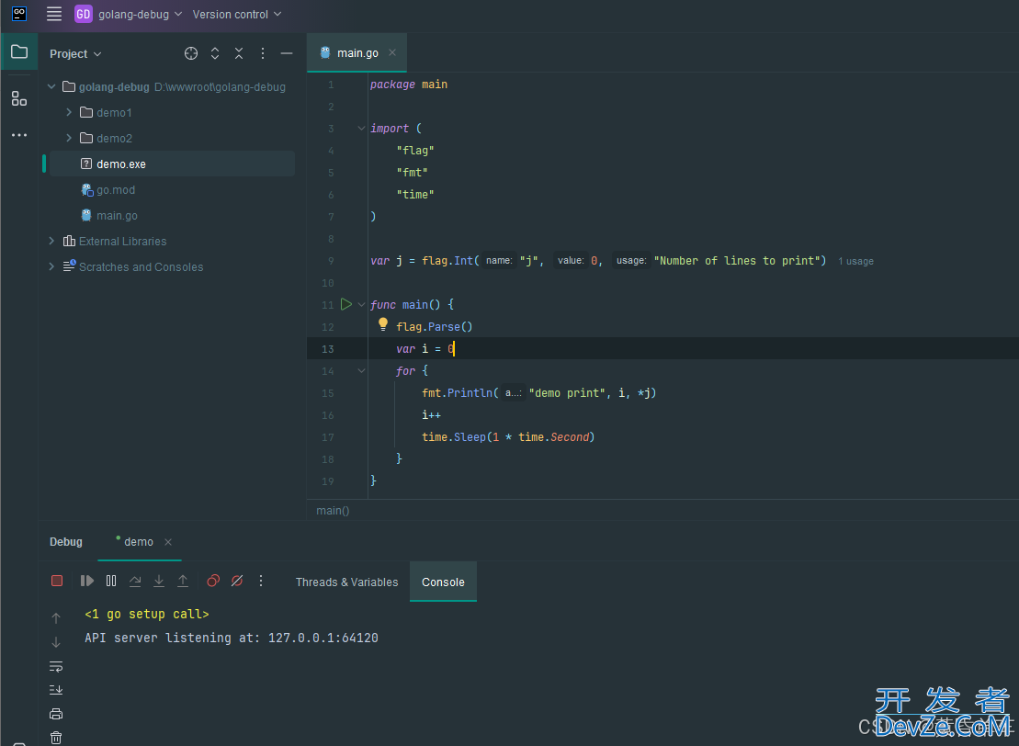Run main function gutter arrow
Viewport: 1019px width, 746px height.
coord(345,304)
